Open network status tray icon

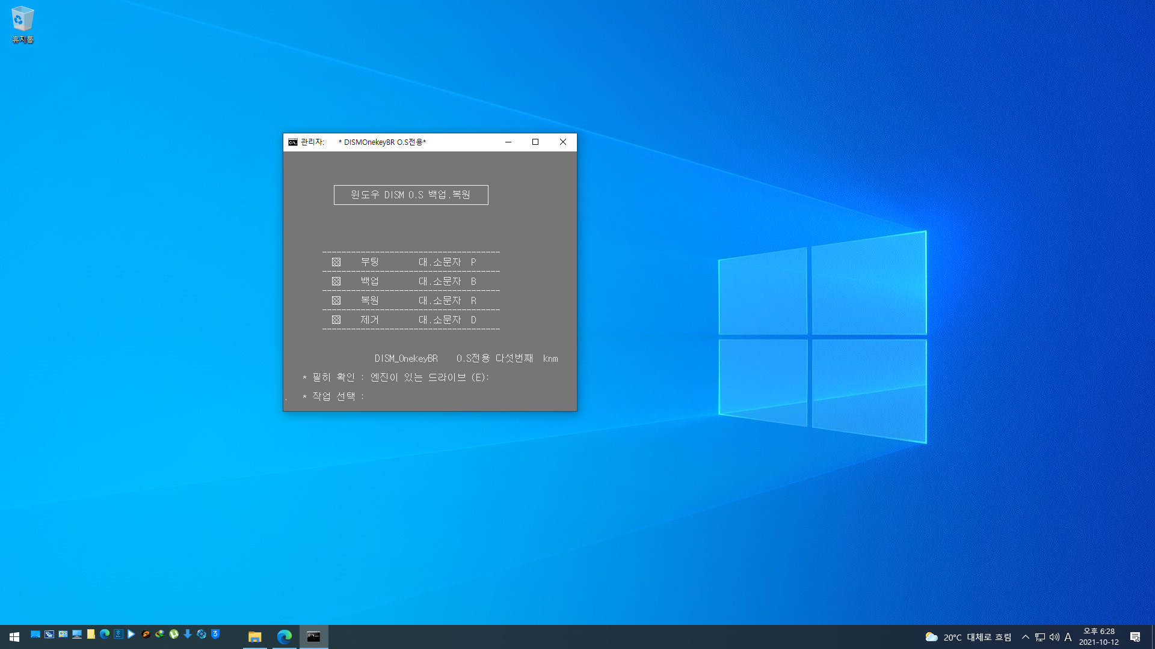1040,637
